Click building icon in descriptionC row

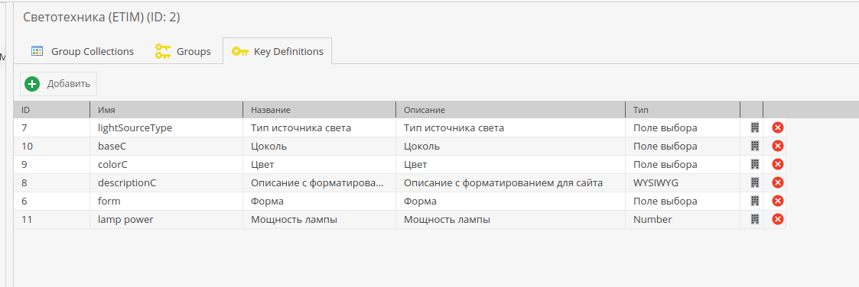click(754, 182)
